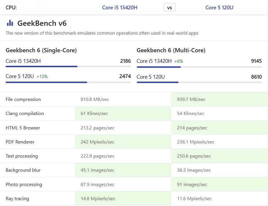Click the bar chart icon beside GeekBench v6
This screenshot has width=268, height=206.
pos(10,23)
